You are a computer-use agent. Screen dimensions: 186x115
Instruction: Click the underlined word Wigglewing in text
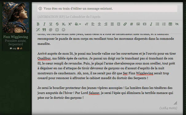[x=144, y=73]
